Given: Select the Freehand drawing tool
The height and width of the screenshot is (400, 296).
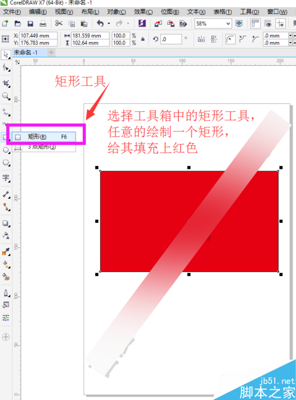Looking at the screenshot, I should click(6, 112).
